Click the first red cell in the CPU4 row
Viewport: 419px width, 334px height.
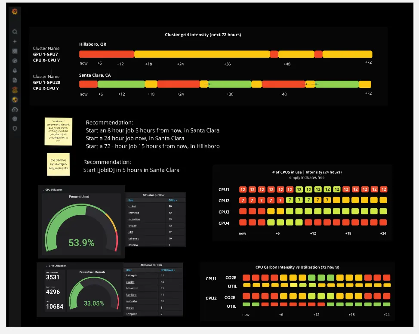click(x=243, y=222)
